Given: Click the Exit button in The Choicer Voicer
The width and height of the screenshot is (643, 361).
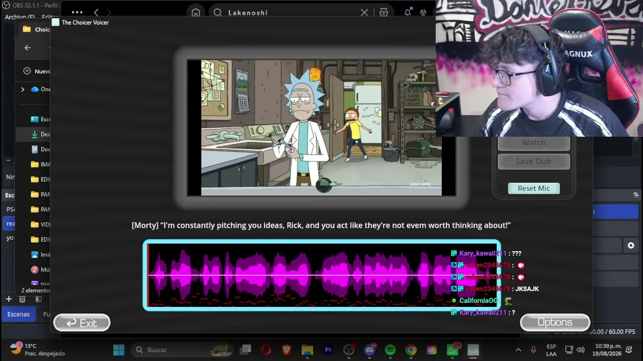Looking at the screenshot, I should [x=82, y=323].
